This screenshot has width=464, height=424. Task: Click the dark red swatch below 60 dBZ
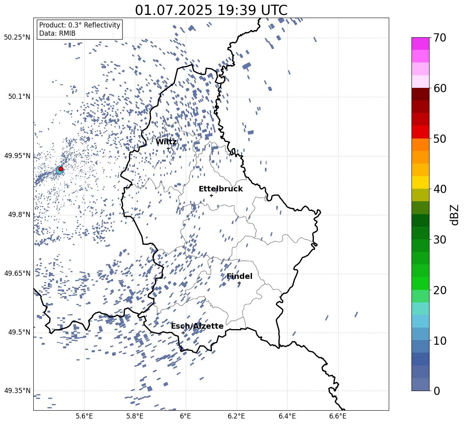click(420, 94)
